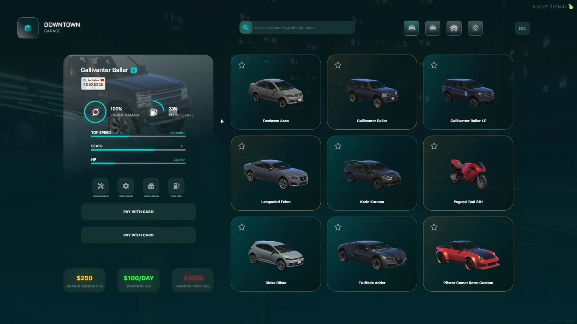This screenshot has height=324, width=577.
Task: Click the 160 KM/H top speed value
Action: pos(177,133)
